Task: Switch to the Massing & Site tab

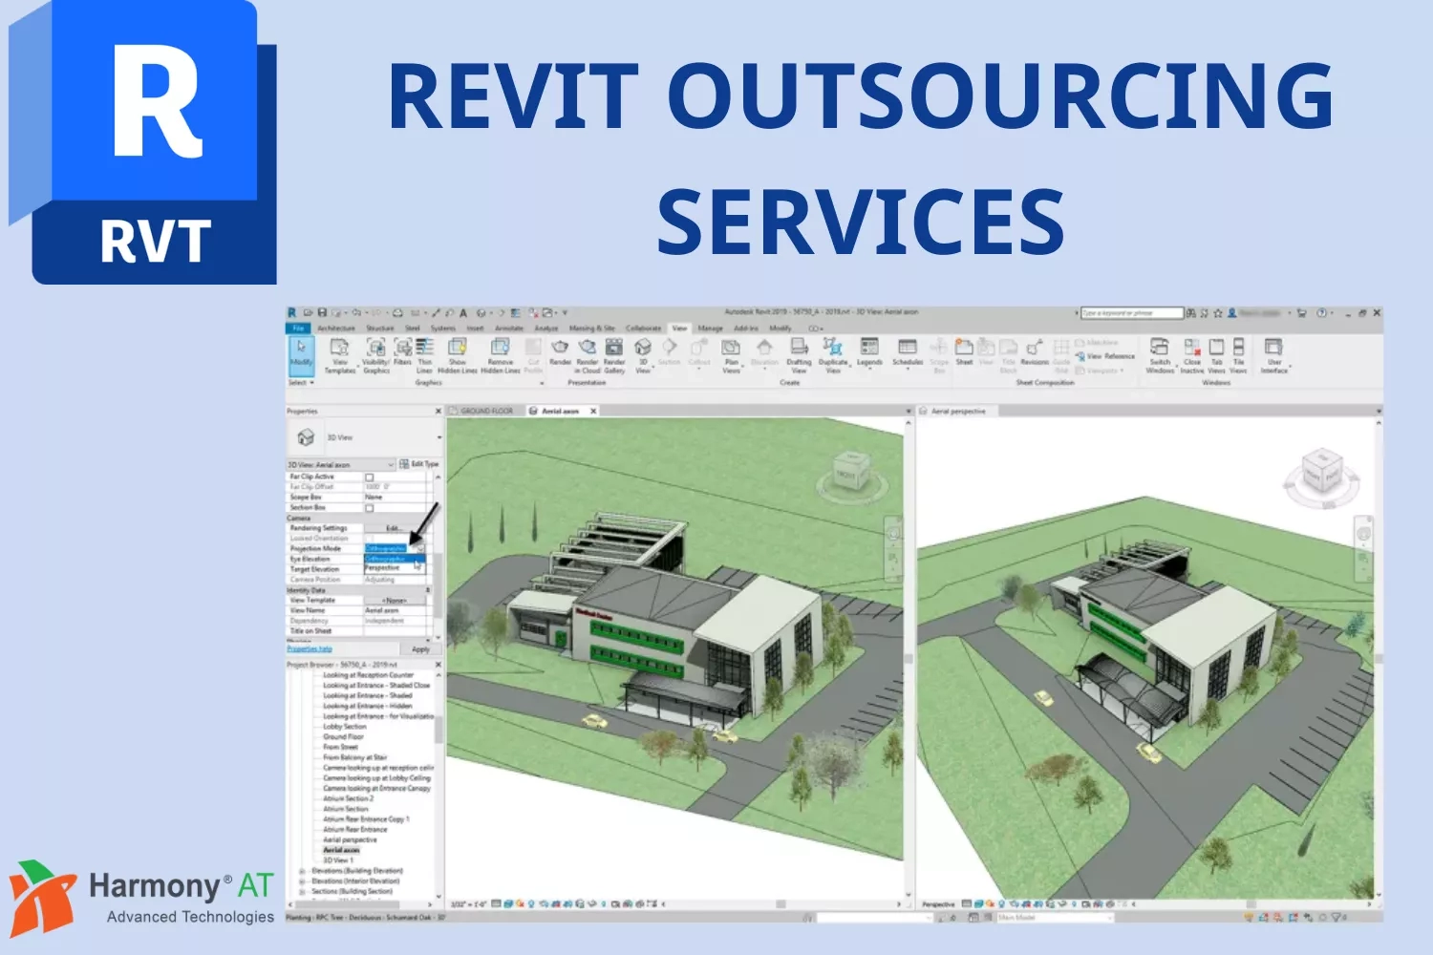Action: 593,328
